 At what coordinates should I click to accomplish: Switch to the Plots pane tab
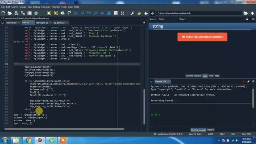tap(211, 76)
